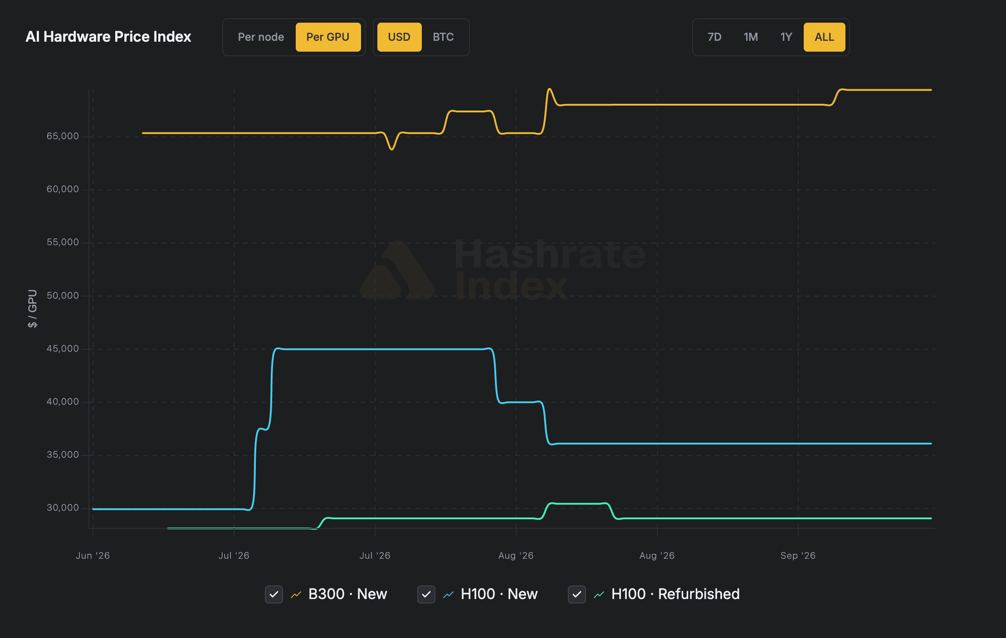The image size is (1006, 638).
Task: Click the blue H100 New legend icon
Action: tap(449, 594)
